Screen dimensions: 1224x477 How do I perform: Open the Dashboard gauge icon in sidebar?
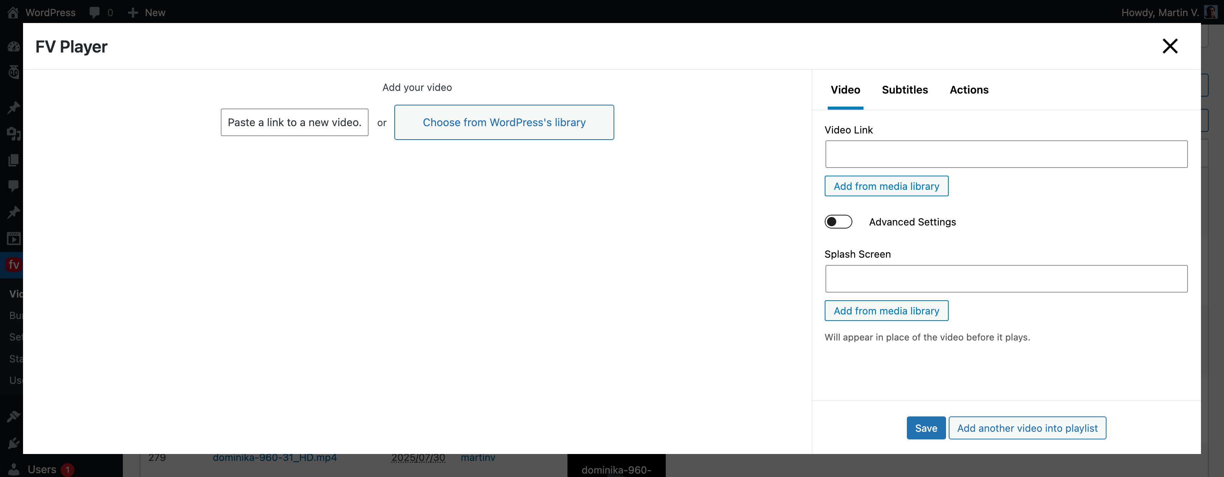(x=14, y=46)
